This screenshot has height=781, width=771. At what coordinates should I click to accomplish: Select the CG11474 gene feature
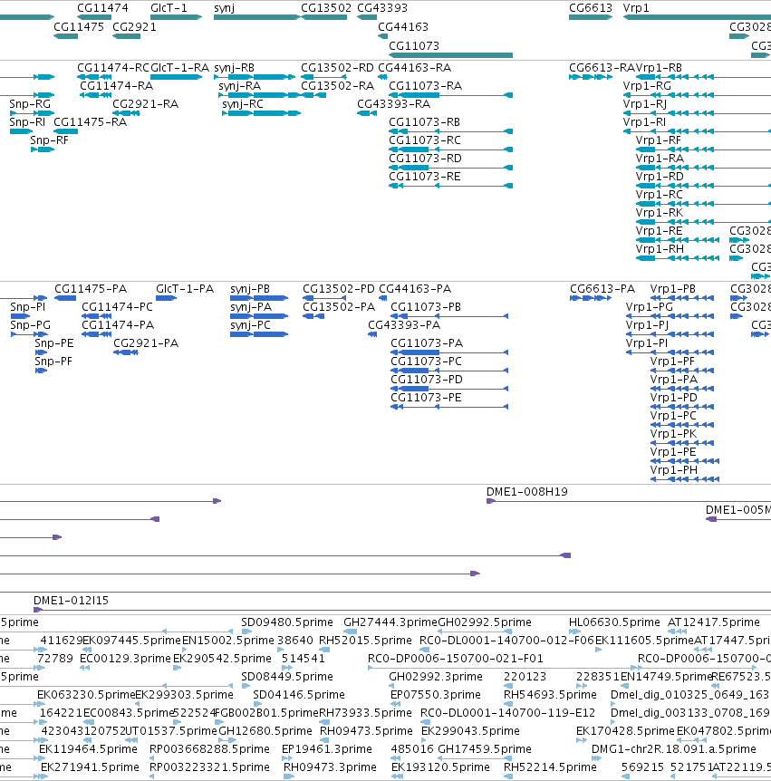[94, 17]
